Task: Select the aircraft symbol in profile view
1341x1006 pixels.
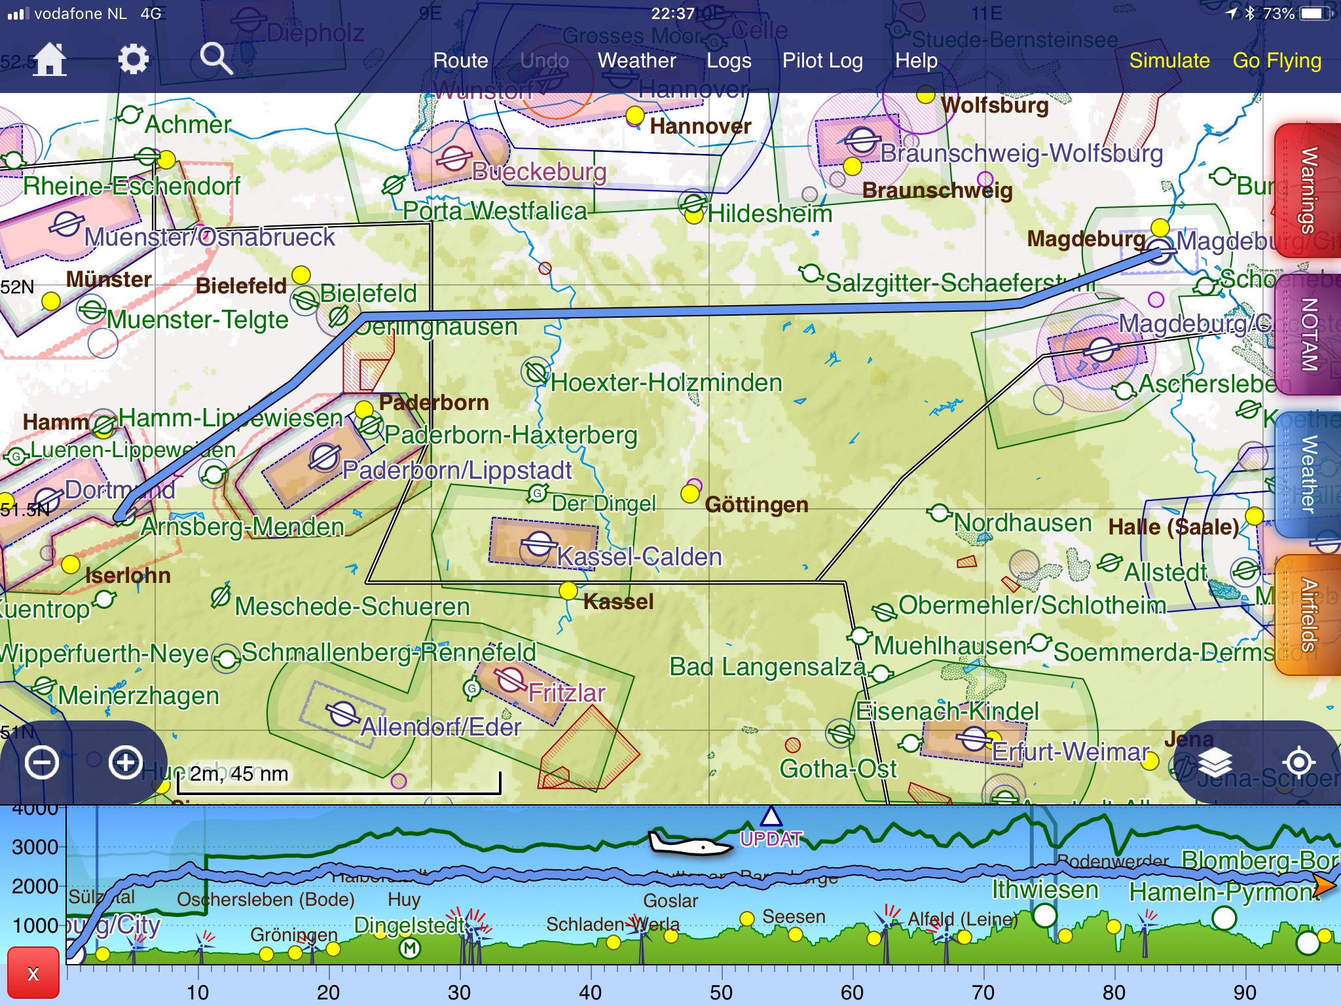Action: [x=690, y=844]
